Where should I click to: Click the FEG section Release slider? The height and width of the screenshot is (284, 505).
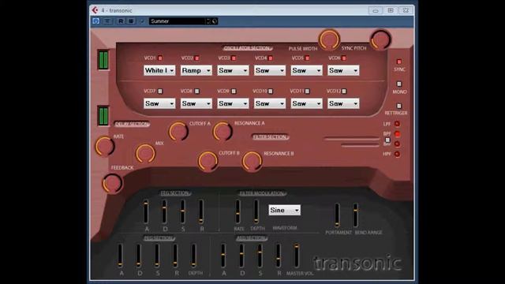[201, 211]
